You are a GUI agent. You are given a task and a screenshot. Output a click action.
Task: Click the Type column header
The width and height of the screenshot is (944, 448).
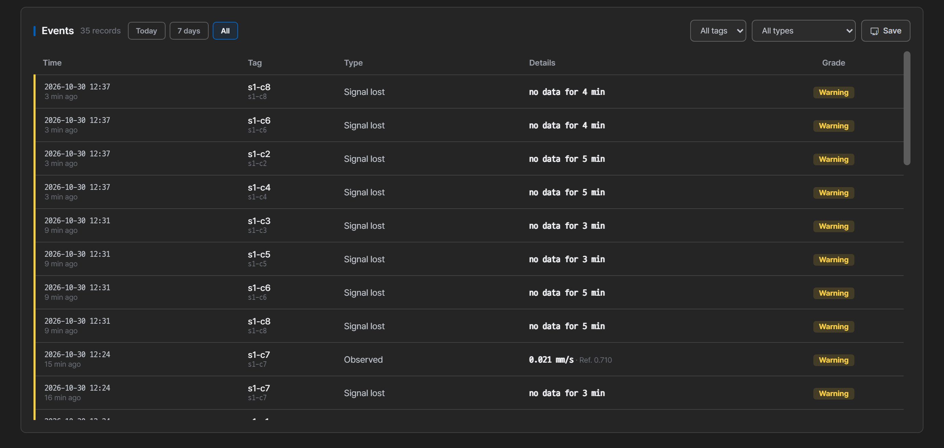coord(353,62)
